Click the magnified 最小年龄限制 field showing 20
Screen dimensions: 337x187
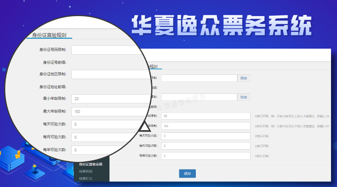[111, 99]
